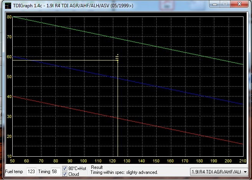Click the 210 label on x-axis
Image resolution: width=252 pixels, height=180 pixels.
242,161
